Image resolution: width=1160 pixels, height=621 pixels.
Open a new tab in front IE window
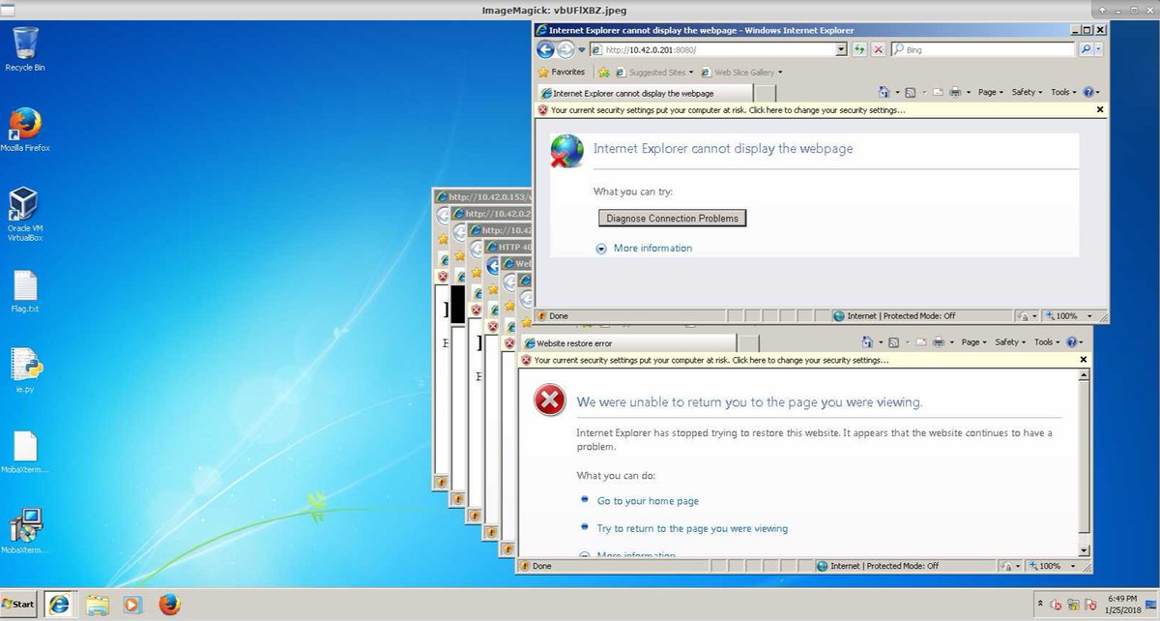764,93
